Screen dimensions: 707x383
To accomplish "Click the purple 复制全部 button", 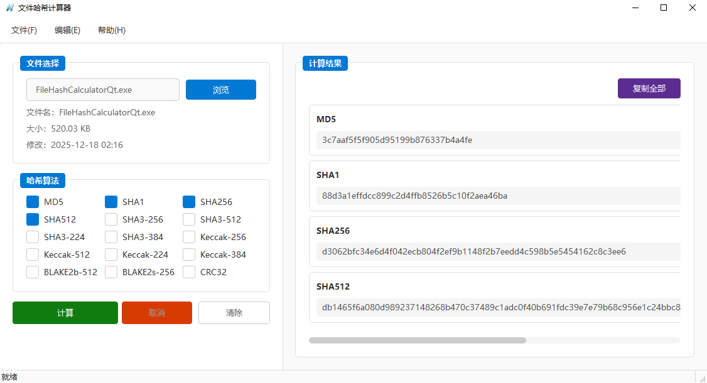I will 649,88.
